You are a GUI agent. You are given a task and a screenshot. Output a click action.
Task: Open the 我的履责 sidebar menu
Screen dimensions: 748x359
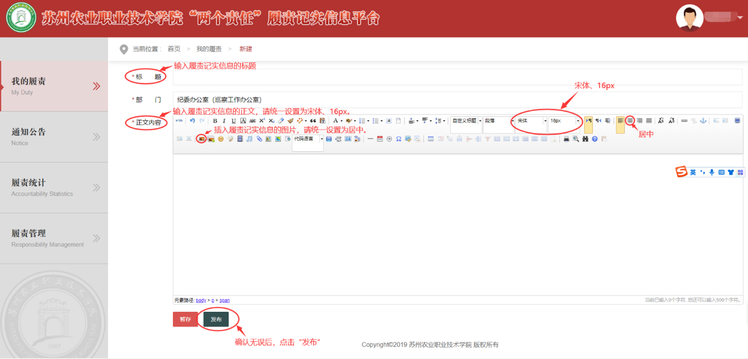pos(54,86)
